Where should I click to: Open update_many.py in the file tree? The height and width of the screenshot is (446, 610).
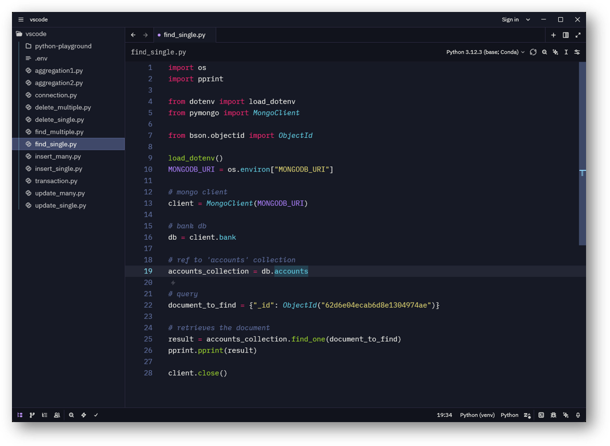68,193
